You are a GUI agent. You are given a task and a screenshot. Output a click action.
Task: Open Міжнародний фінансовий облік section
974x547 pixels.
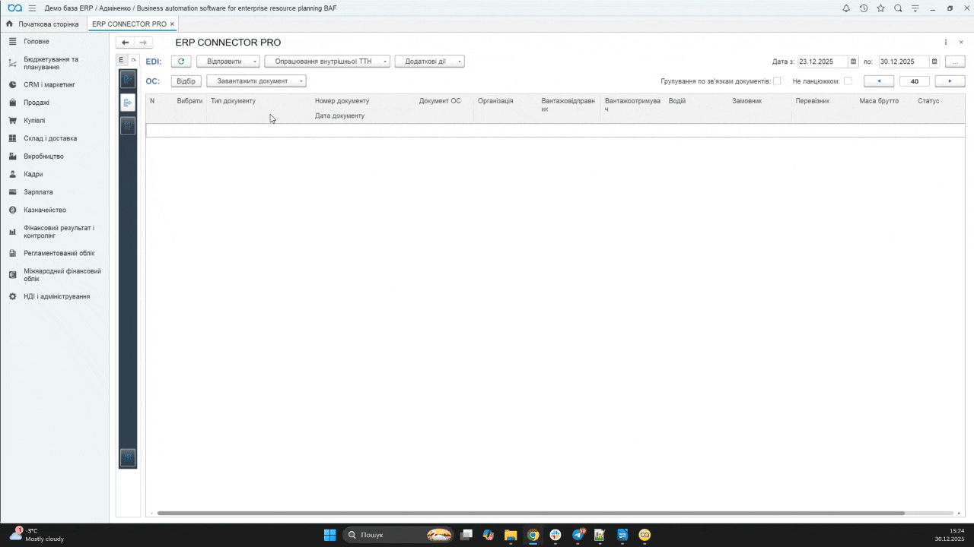coord(62,275)
